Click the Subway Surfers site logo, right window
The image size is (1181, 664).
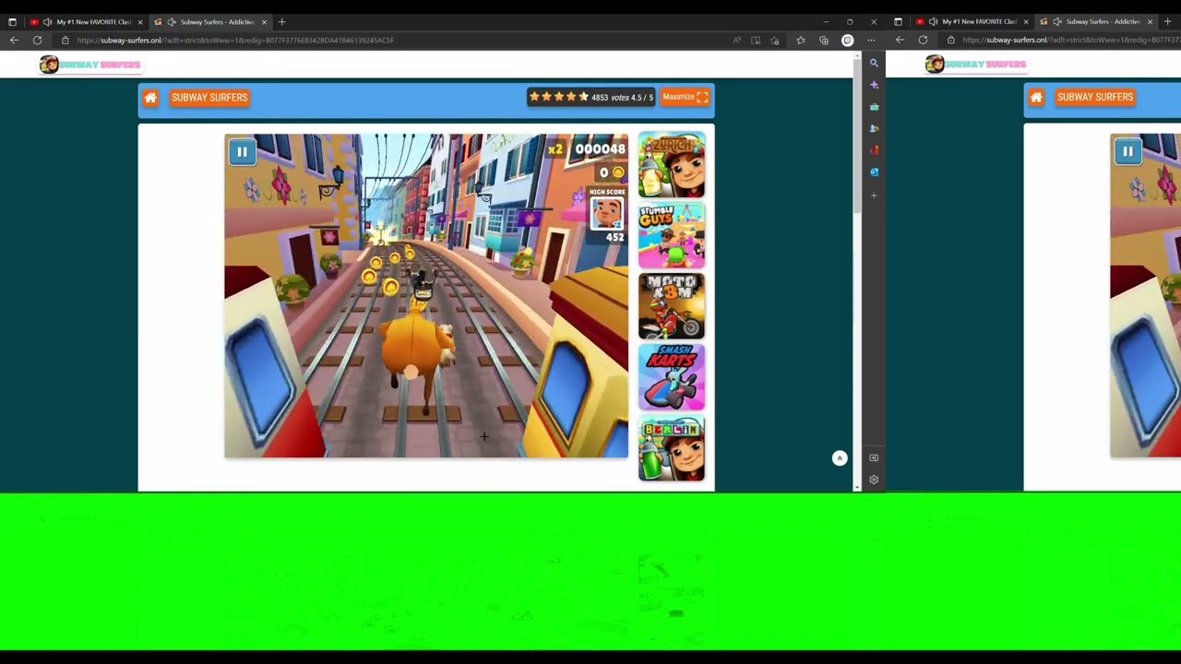[x=975, y=65]
